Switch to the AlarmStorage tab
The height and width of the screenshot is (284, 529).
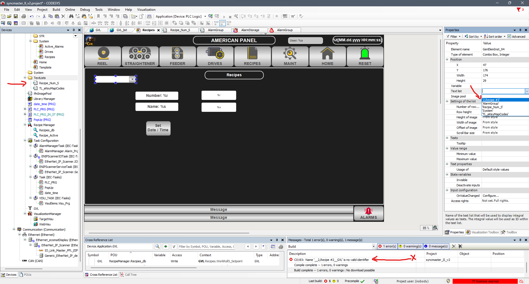(250, 30)
